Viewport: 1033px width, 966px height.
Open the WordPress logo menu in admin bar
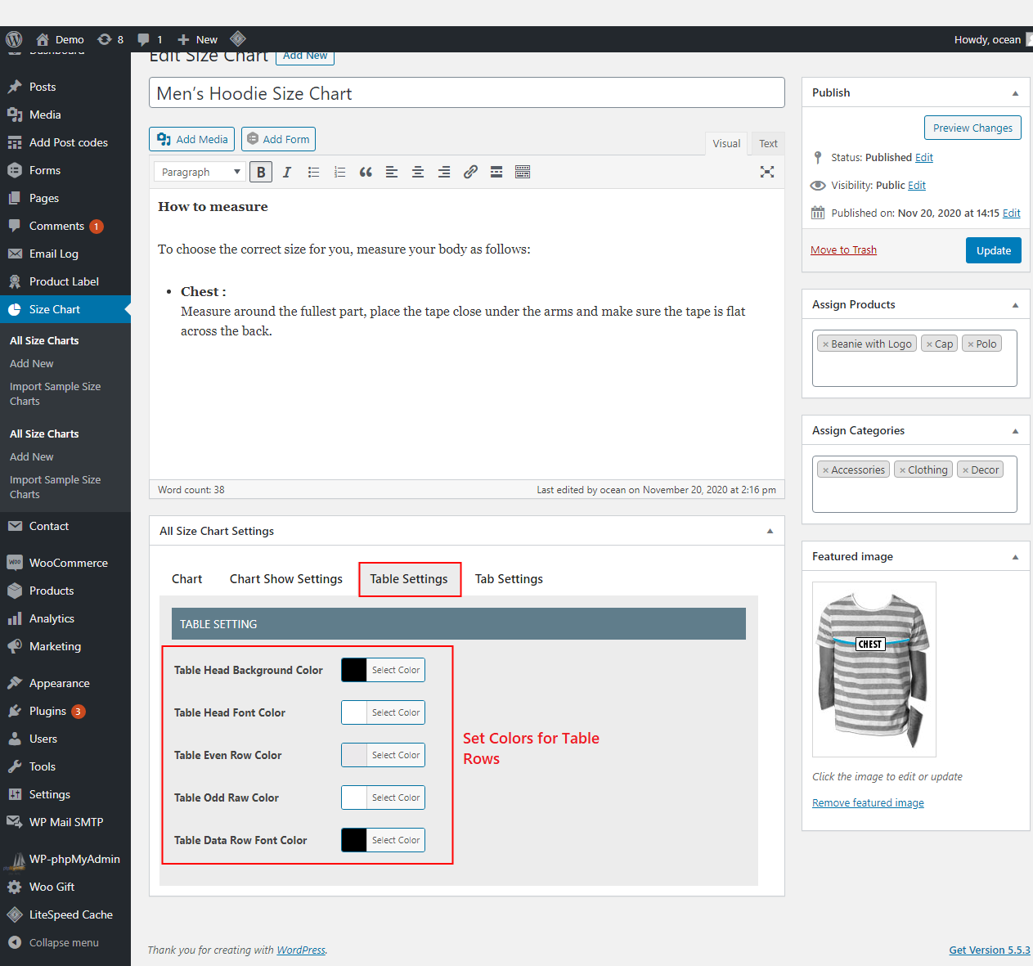[13, 38]
